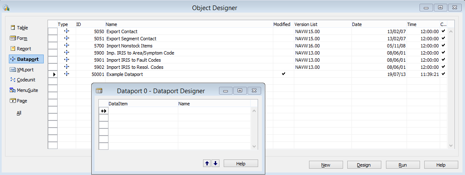Select the Report object type

coord(21,49)
